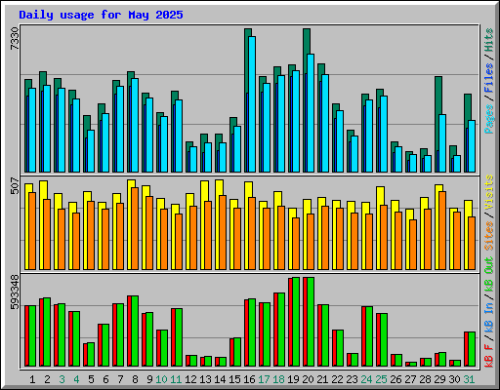Click the red kB F bar for day 20
Image resolution: width=500 pixels, height=390 pixels.
305,322
